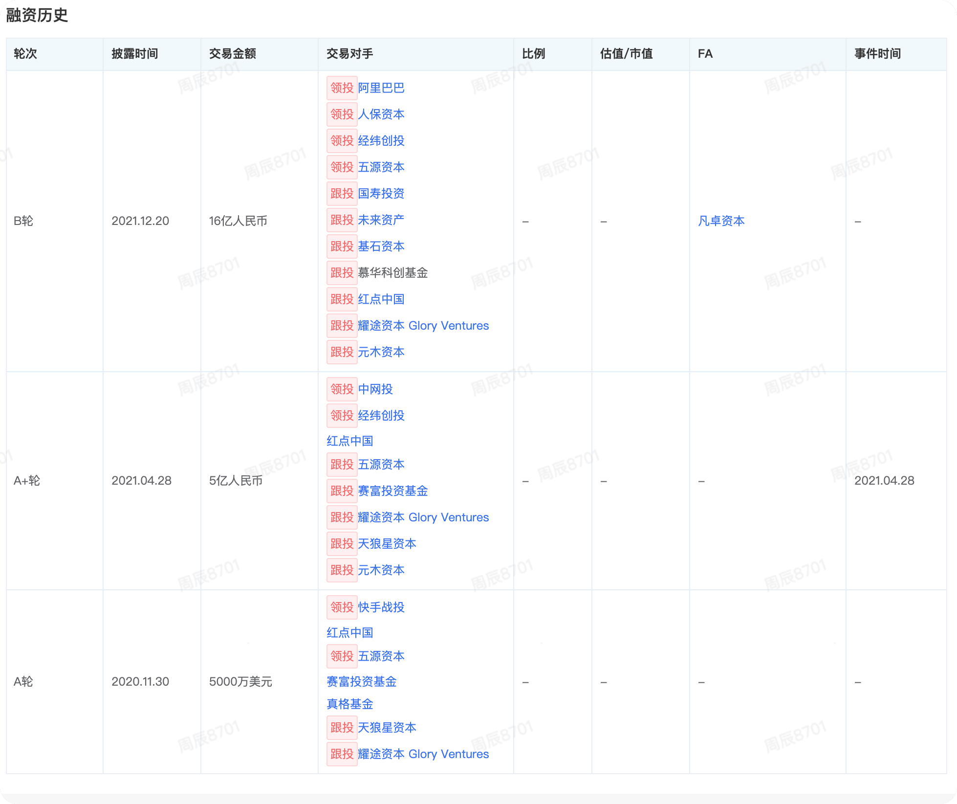The image size is (957, 804).
Task: Click 五源资本 link in A+轮 row
Action: (x=381, y=465)
